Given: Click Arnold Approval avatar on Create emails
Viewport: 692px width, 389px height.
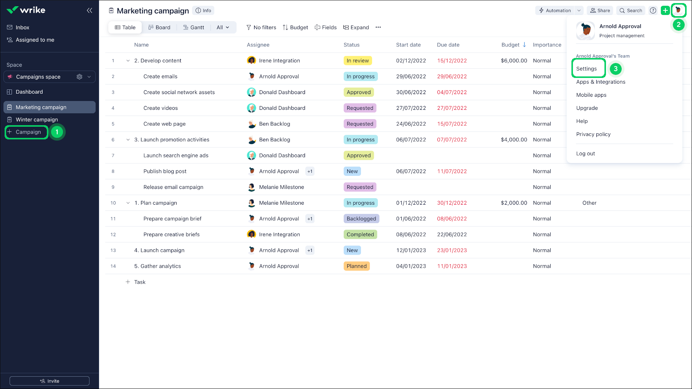Looking at the screenshot, I should (252, 76).
